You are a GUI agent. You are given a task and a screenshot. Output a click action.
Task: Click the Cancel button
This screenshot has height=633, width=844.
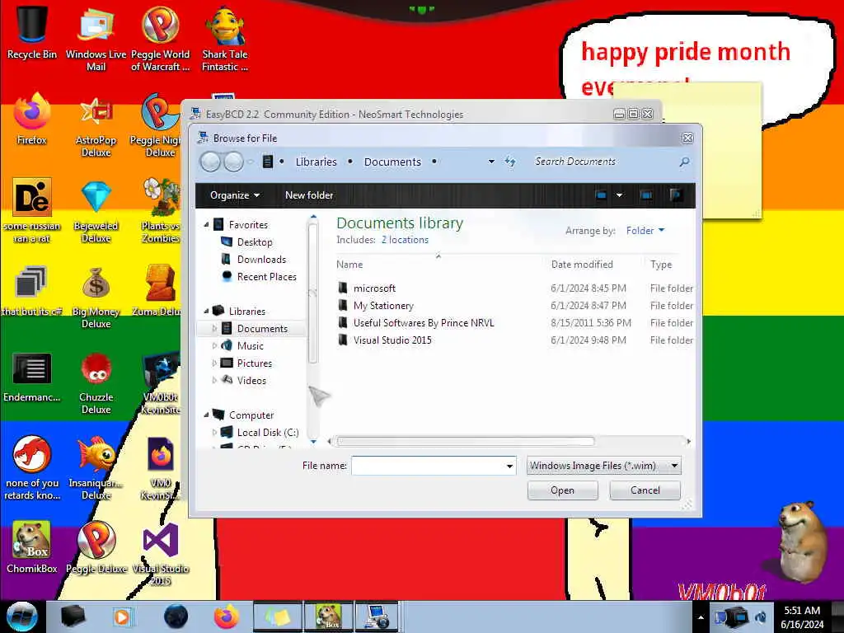645,490
